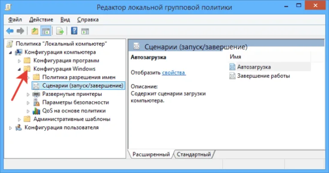The height and width of the screenshot is (173, 329).
Task: Click the Политика "Локальный компьютер" scroll icon
Action: [x=10, y=44]
